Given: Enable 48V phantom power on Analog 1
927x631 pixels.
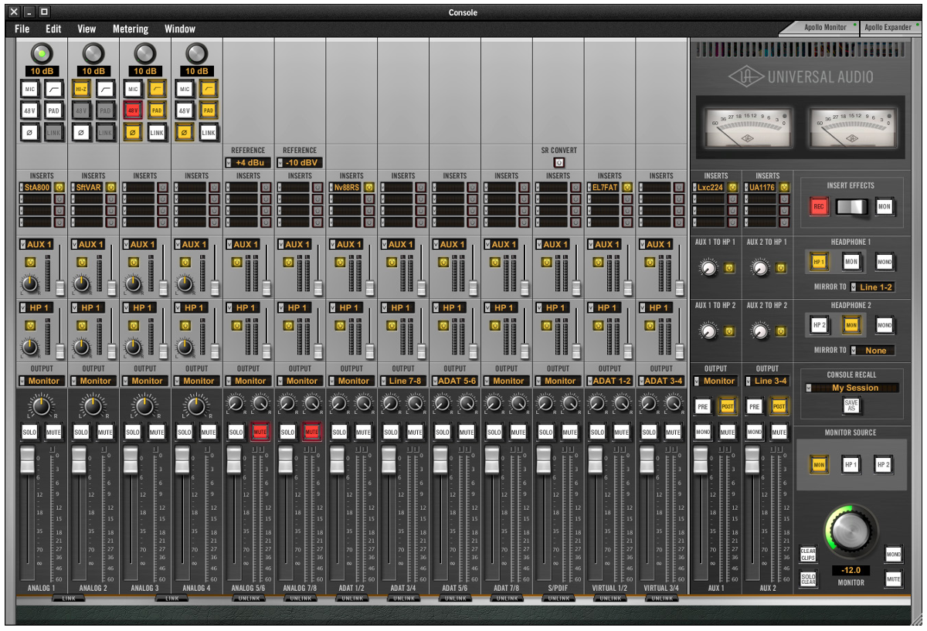Looking at the screenshot, I should (30, 111).
